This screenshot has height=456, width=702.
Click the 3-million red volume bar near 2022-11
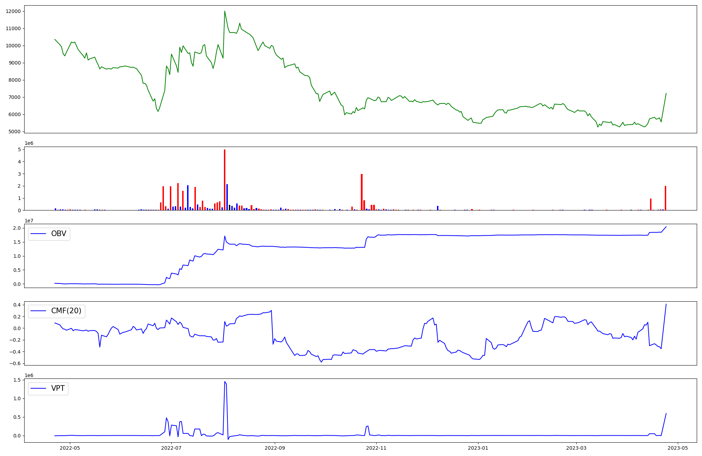pyautogui.click(x=362, y=192)
